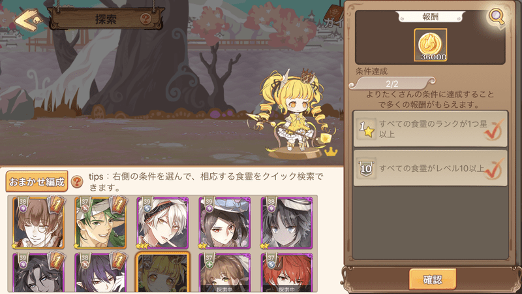The height and width of the screenshot is (294, 522).
Task: Deselect the highlighted blonde character portrait
Action: pyautogui.click(x=162, y=272)
